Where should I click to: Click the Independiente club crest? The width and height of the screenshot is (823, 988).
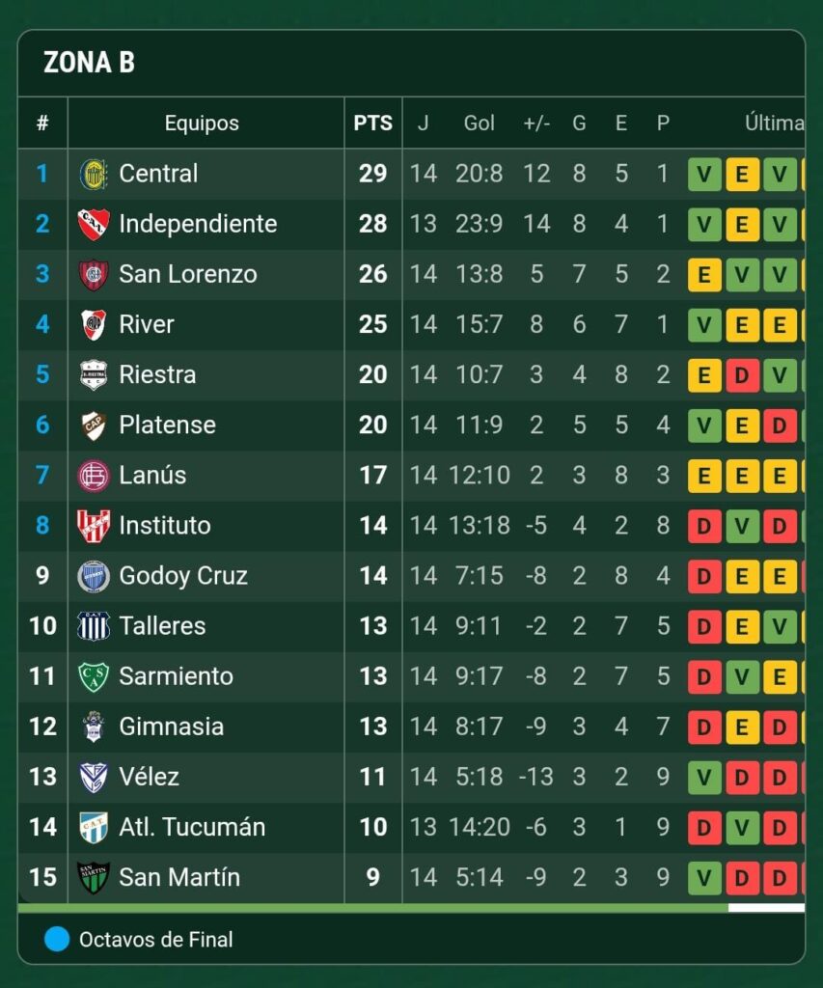[94, 225]
